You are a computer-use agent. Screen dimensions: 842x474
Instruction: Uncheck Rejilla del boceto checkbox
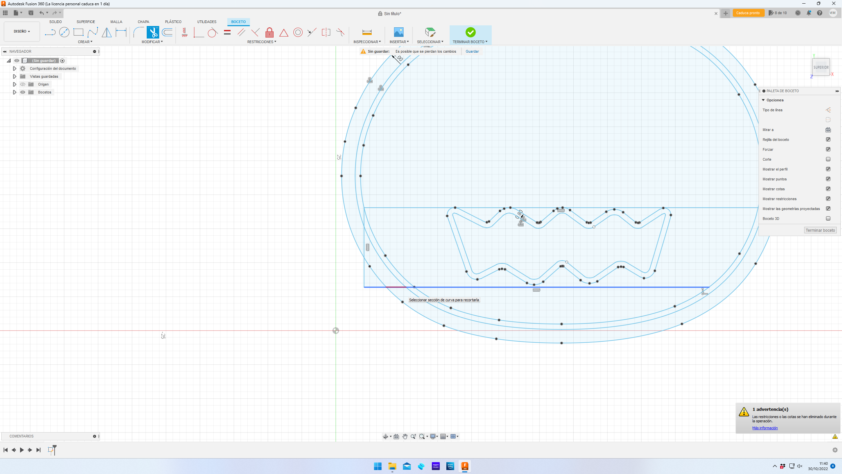828,140
